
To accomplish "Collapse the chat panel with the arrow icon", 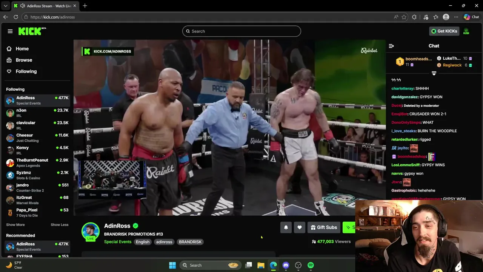I will coord(391,46).
